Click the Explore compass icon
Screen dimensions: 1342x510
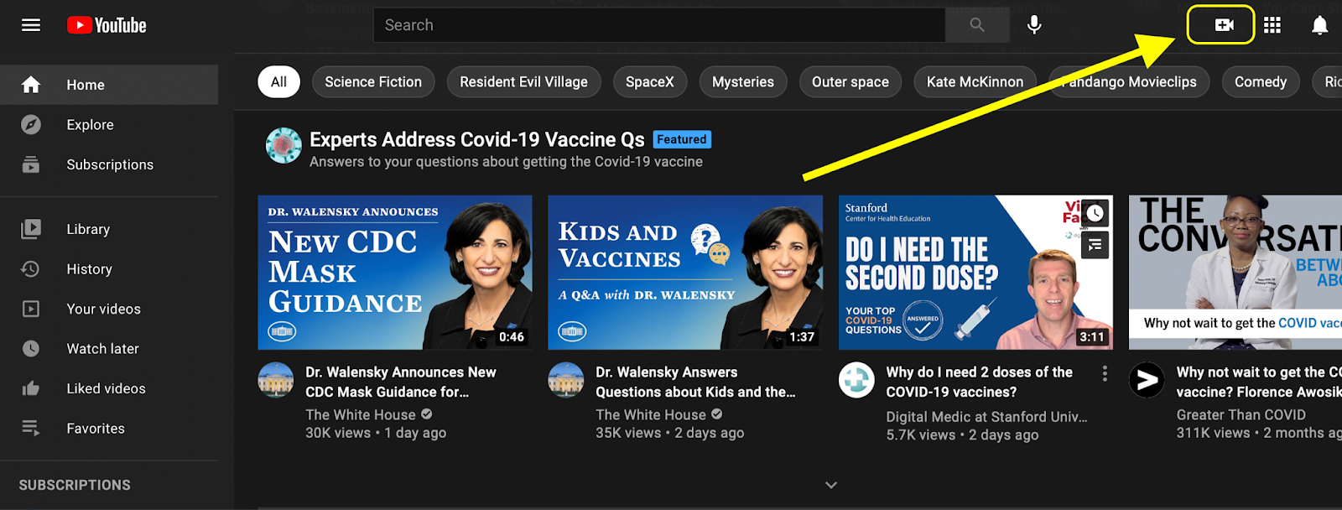pyautogui.click(x=31, y=125)
